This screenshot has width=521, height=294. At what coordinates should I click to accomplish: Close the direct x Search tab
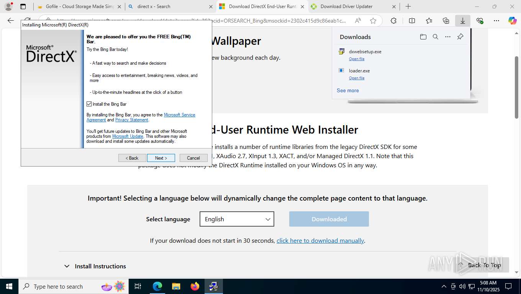click(211, 7)
